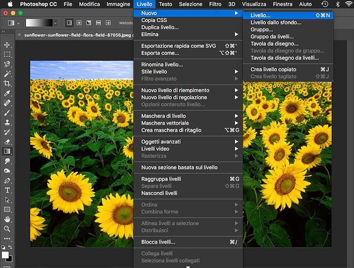Expand Nuovo livello di riempimento submenu
The width and height of the screenshot is (354, 268).
(188, 90)
